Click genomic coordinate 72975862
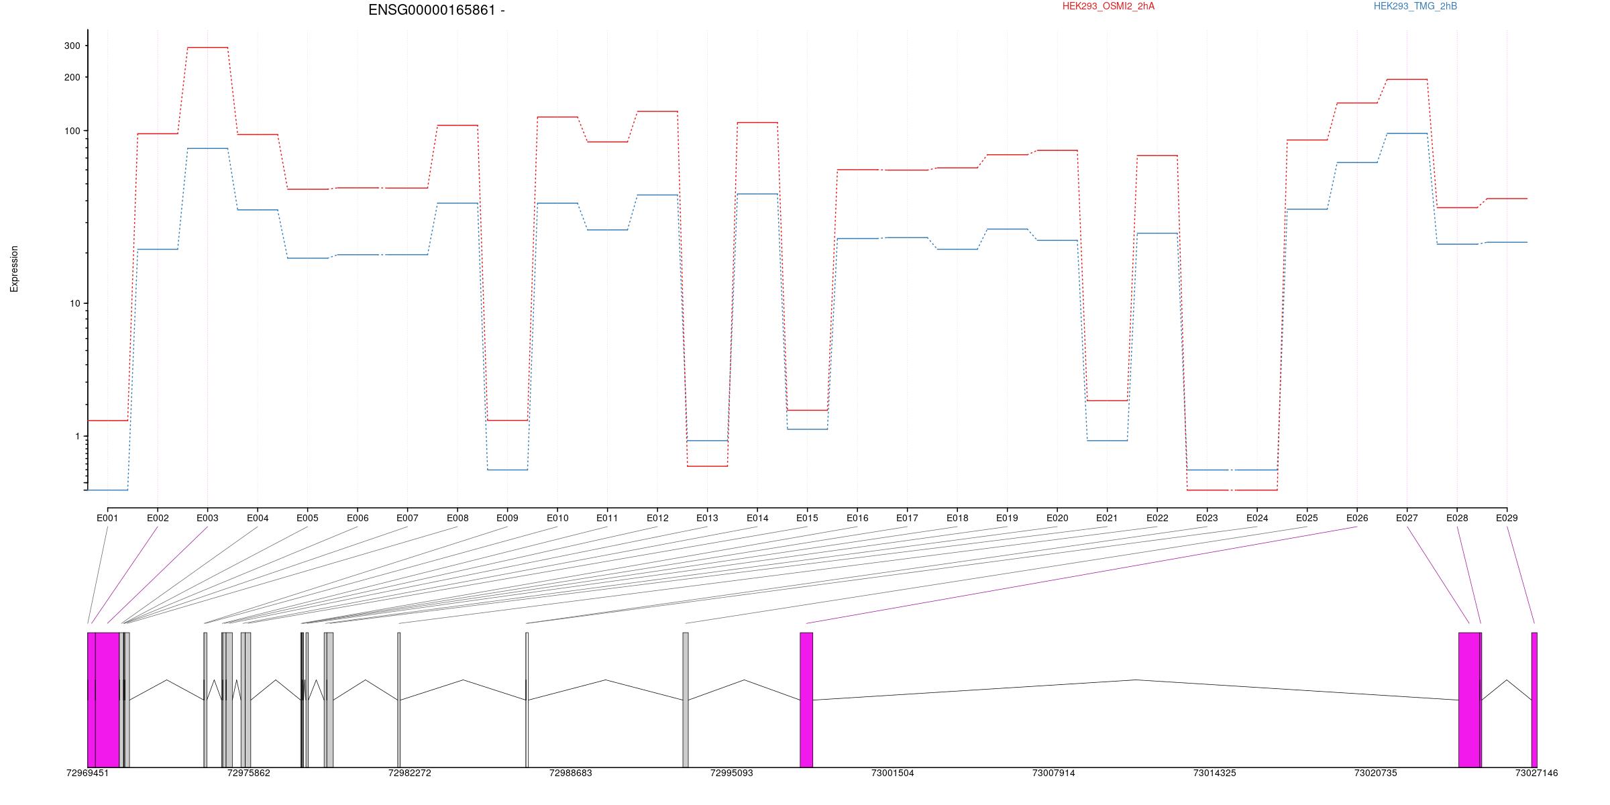1610x805 pixels. coord(249,773)
